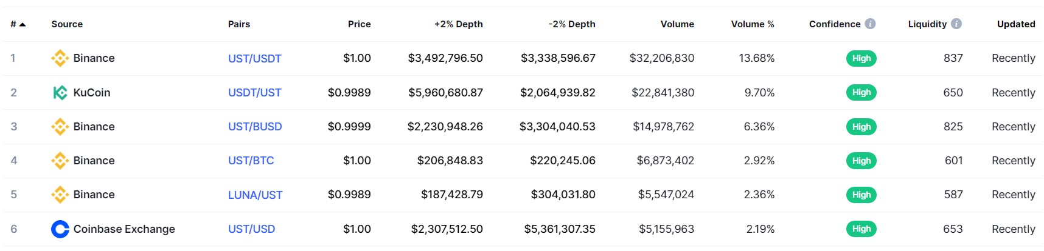Click the Binance logo beside UST/BTC
The width and height of the screenshot is (1044, 251).
[60, 161]
